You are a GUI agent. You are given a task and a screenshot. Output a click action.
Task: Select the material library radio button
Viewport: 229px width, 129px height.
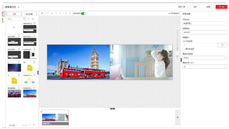tap(184, 49)
